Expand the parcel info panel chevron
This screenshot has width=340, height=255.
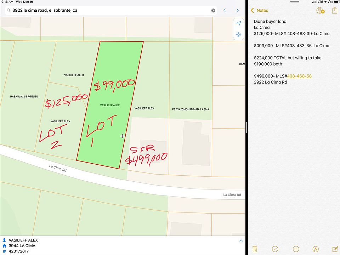(241, 241)
